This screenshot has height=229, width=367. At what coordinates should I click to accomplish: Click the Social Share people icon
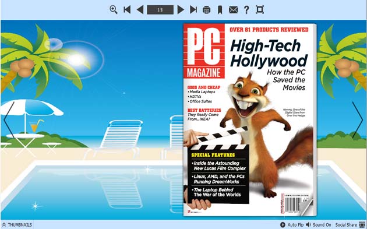362,225
